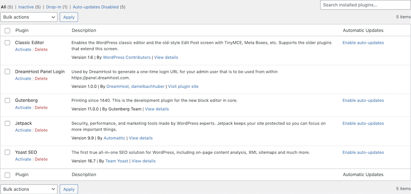Activate the Classic Editor plugin
This screenshot has width=411, height=194.
point(23,49)
